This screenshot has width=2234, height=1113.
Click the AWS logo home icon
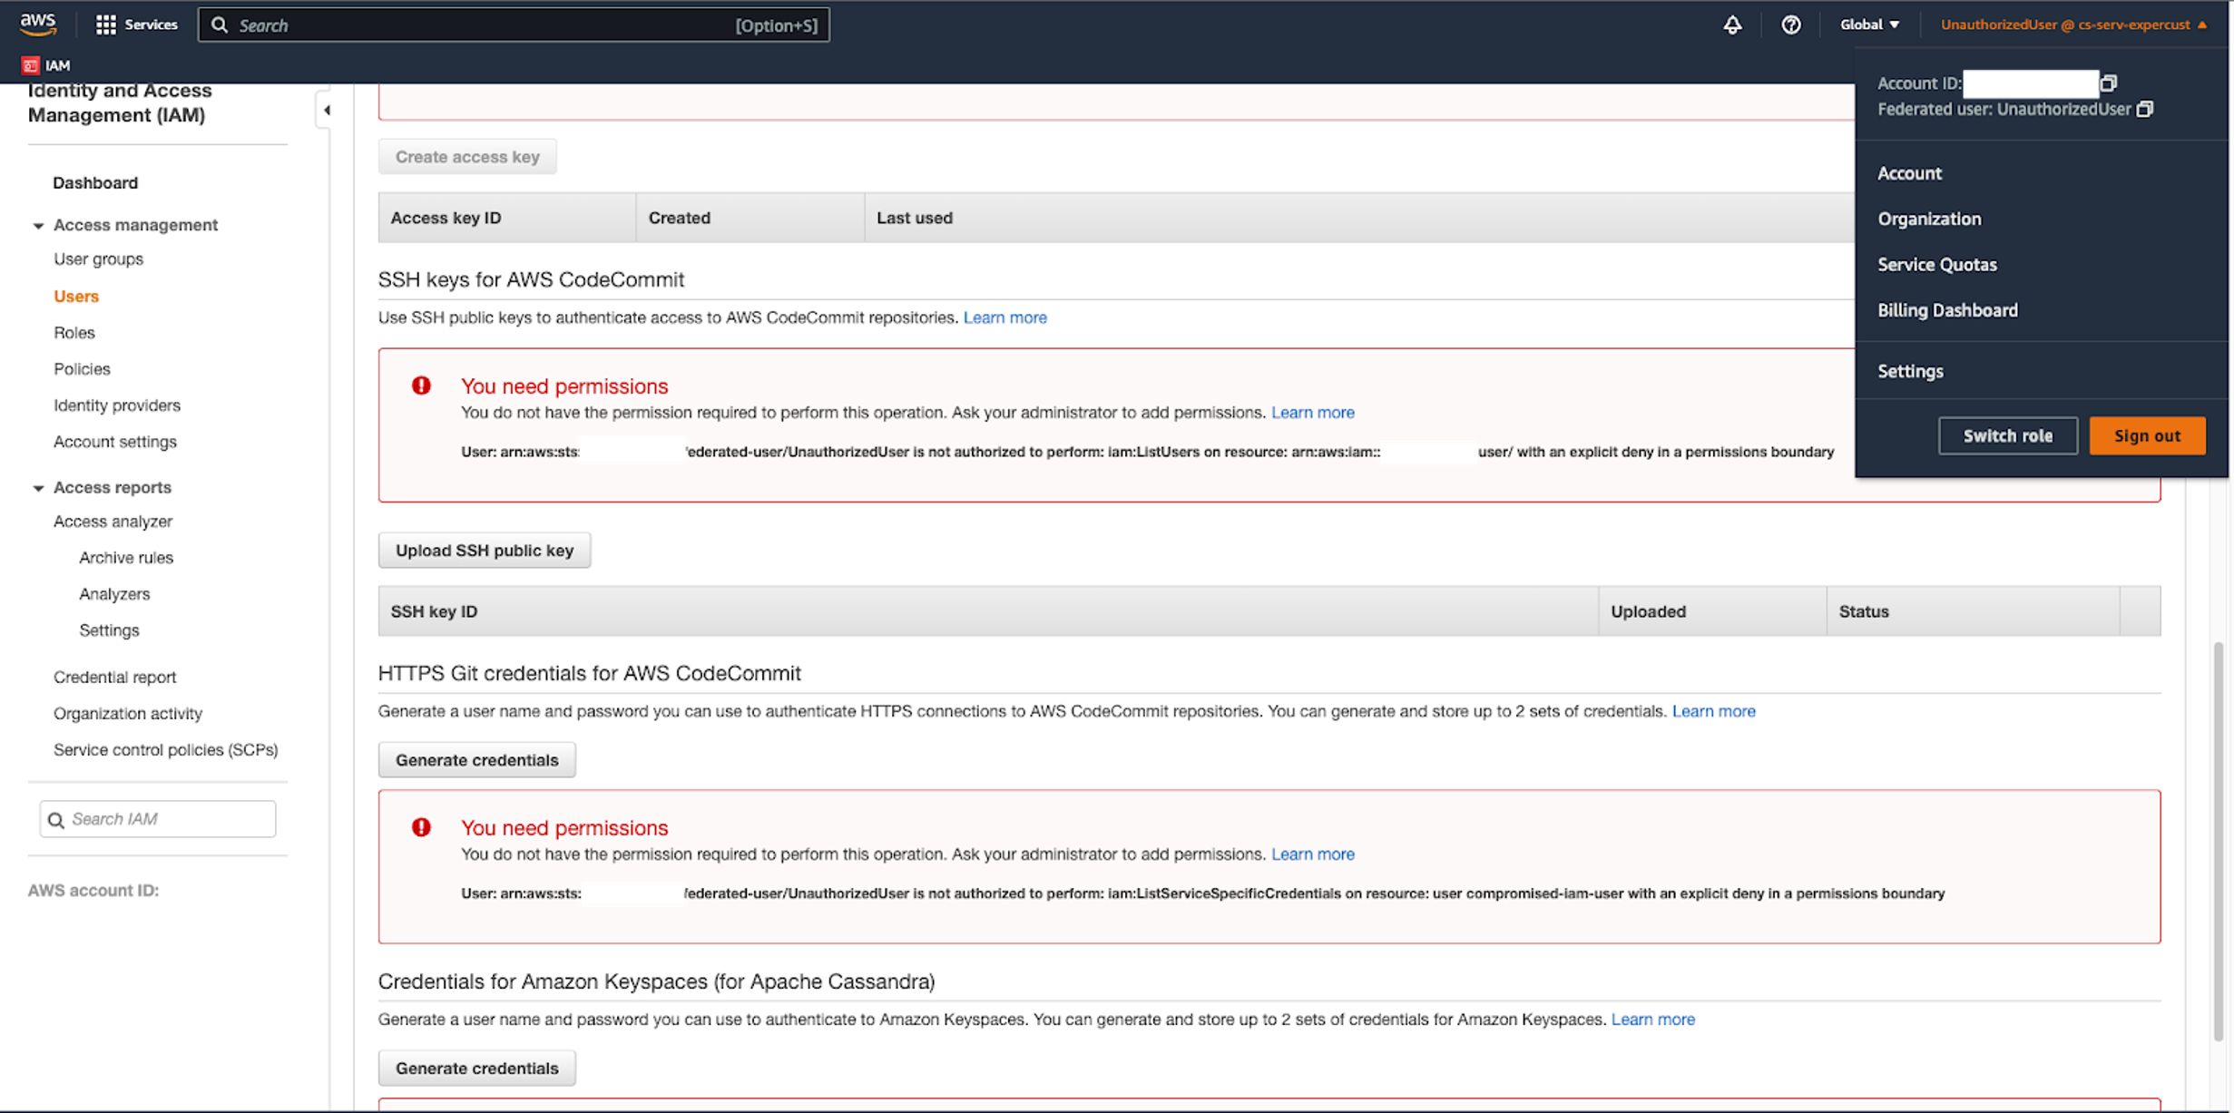38,24
